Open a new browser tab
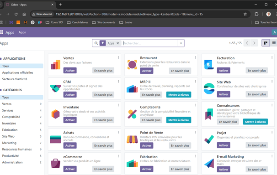 (x=60, y=5)
